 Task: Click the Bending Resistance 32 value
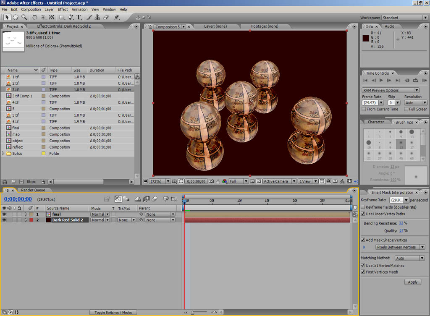click(401, 223)
